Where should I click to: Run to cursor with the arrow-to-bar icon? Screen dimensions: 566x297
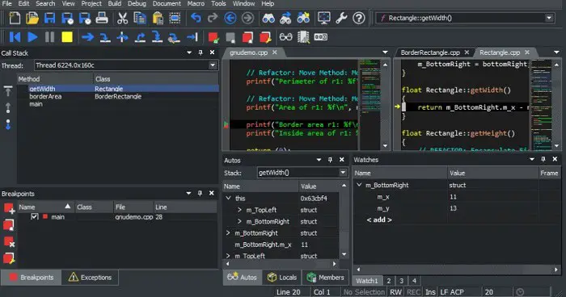[x=192, y=37]
